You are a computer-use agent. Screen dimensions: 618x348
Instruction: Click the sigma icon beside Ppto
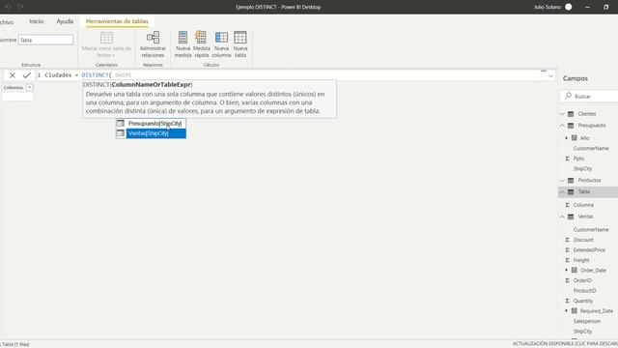click(x=567, y=159)
